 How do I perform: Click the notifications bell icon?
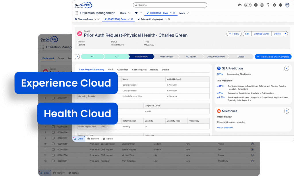click(x=280, y=5)
